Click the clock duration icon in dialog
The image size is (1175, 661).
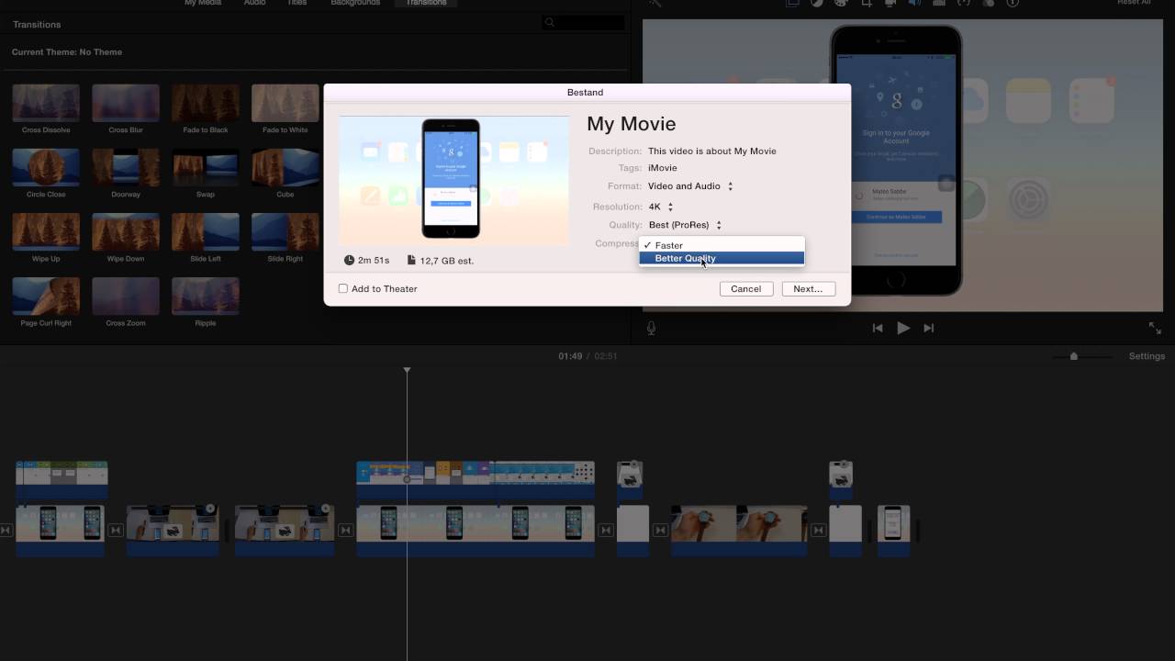point(350,261)
